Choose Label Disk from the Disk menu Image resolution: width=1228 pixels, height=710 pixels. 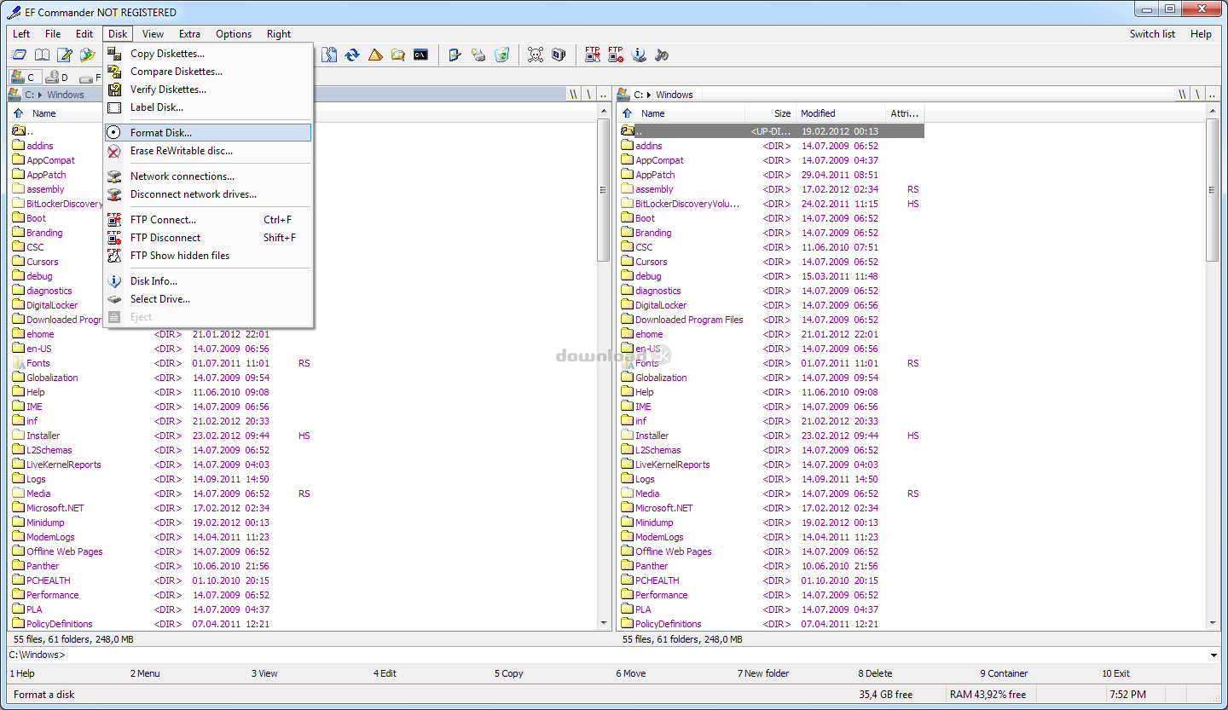tap(208, 107)
